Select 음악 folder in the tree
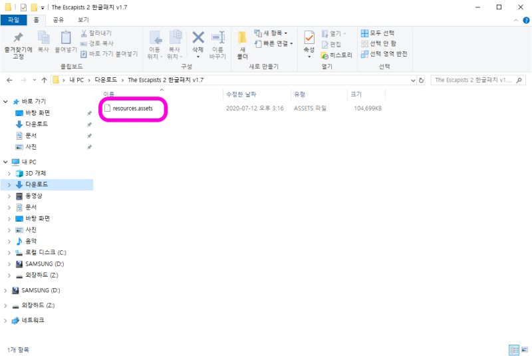The image size is (532, 356). pos(31,242)
